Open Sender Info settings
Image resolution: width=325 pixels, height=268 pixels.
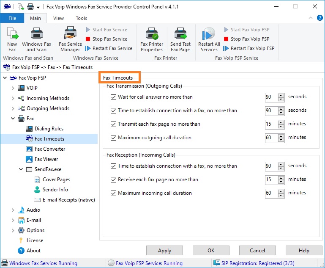click(55, 190)
